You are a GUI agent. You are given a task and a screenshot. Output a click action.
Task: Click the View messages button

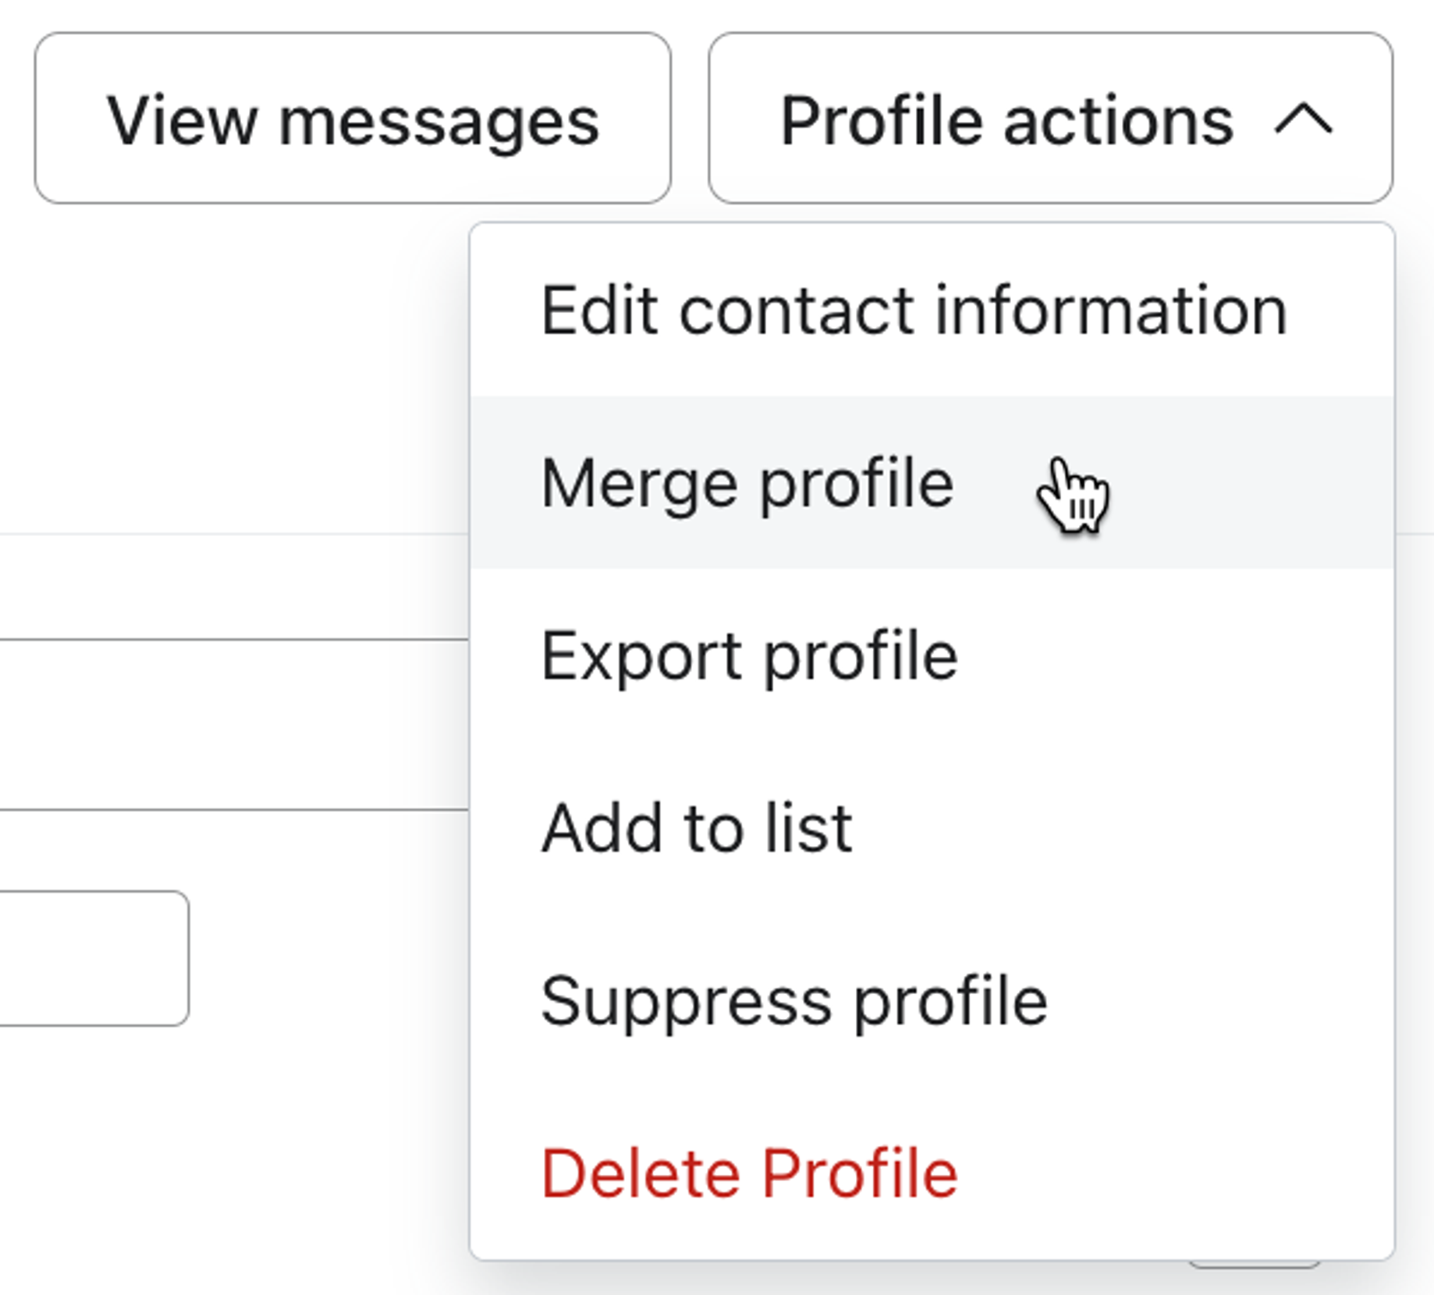click(352, 117)
